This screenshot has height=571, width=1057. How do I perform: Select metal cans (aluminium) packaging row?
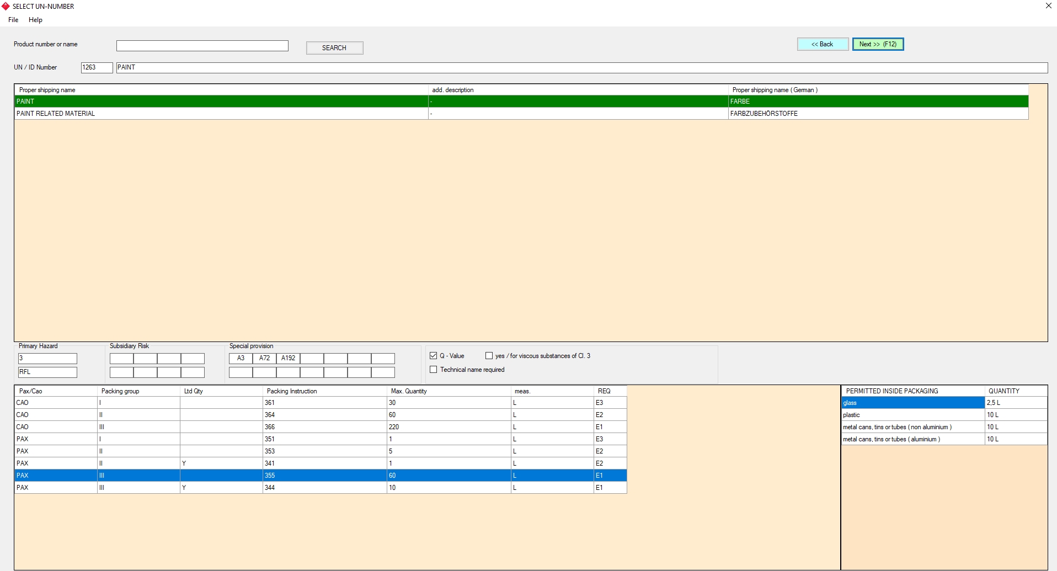912,439
